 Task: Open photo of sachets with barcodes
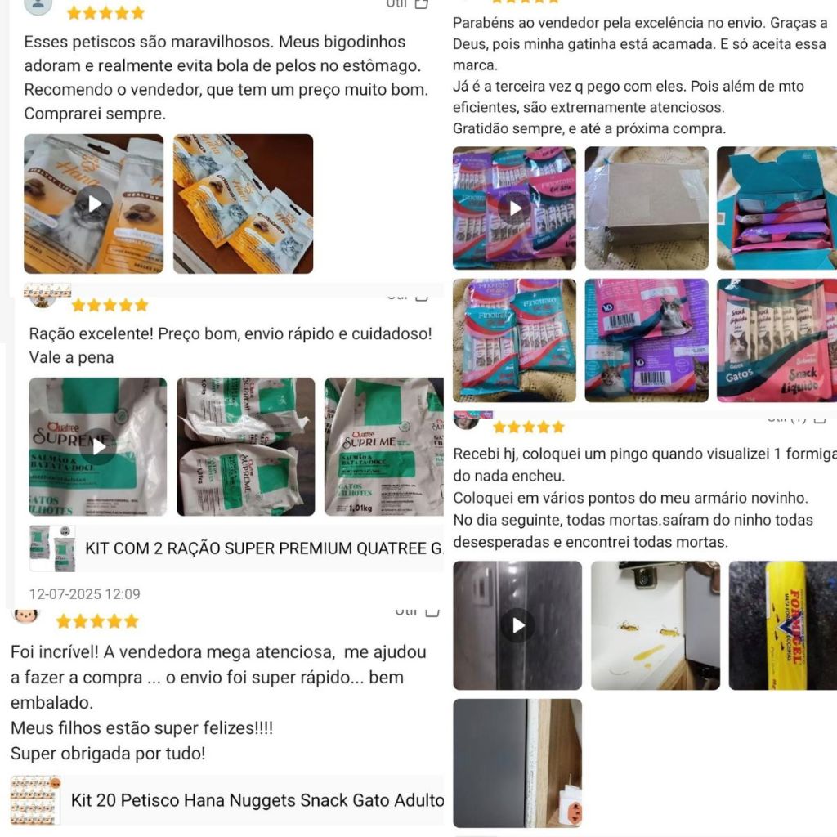click(x=647, y=340)
